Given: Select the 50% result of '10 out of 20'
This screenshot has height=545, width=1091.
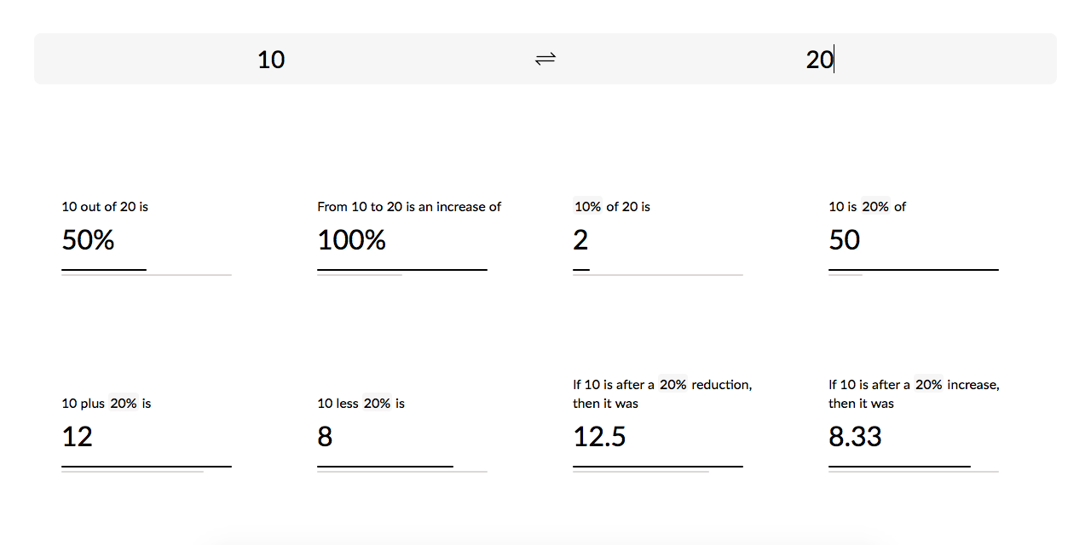Looking at the screenshot, I should point(88,240).
